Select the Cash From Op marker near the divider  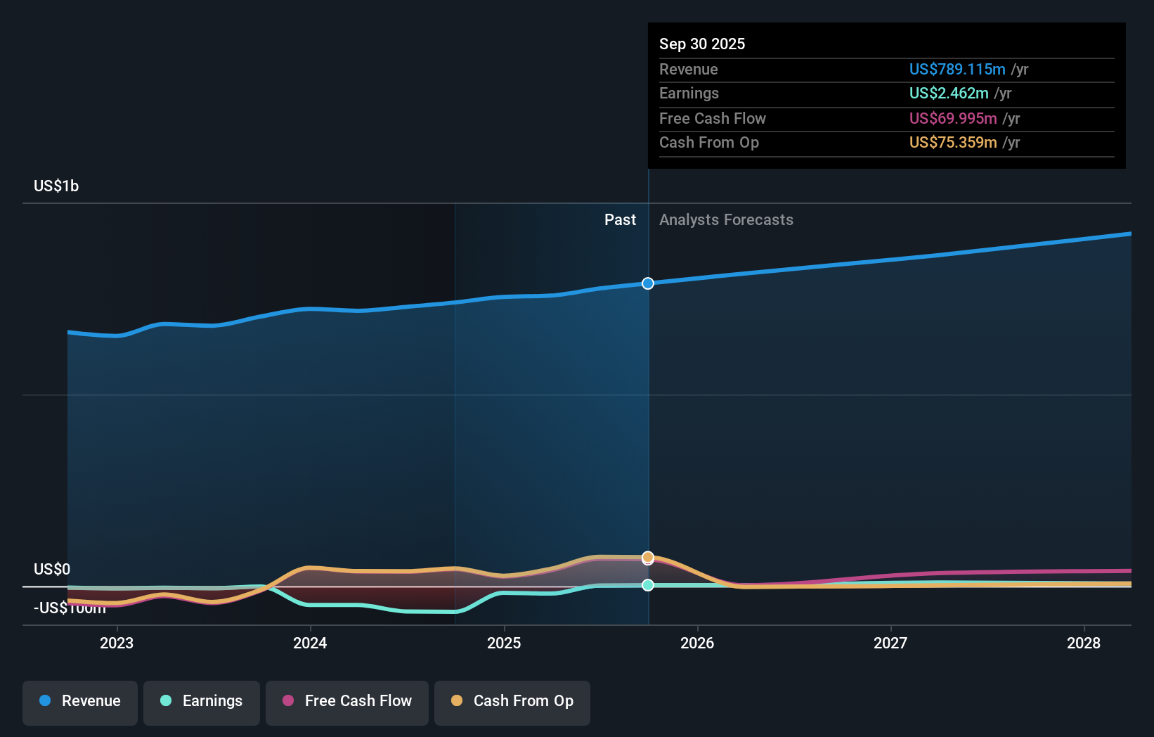coord(647,557)
